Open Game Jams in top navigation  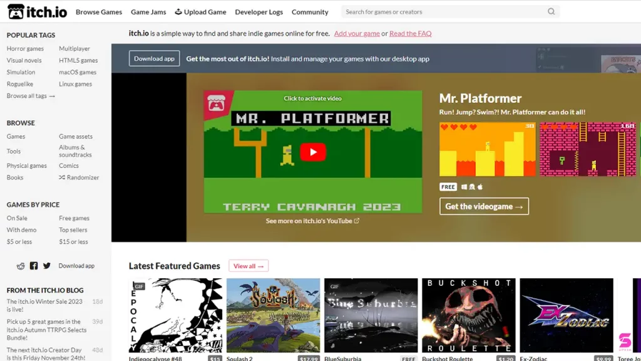pos(148,12)
